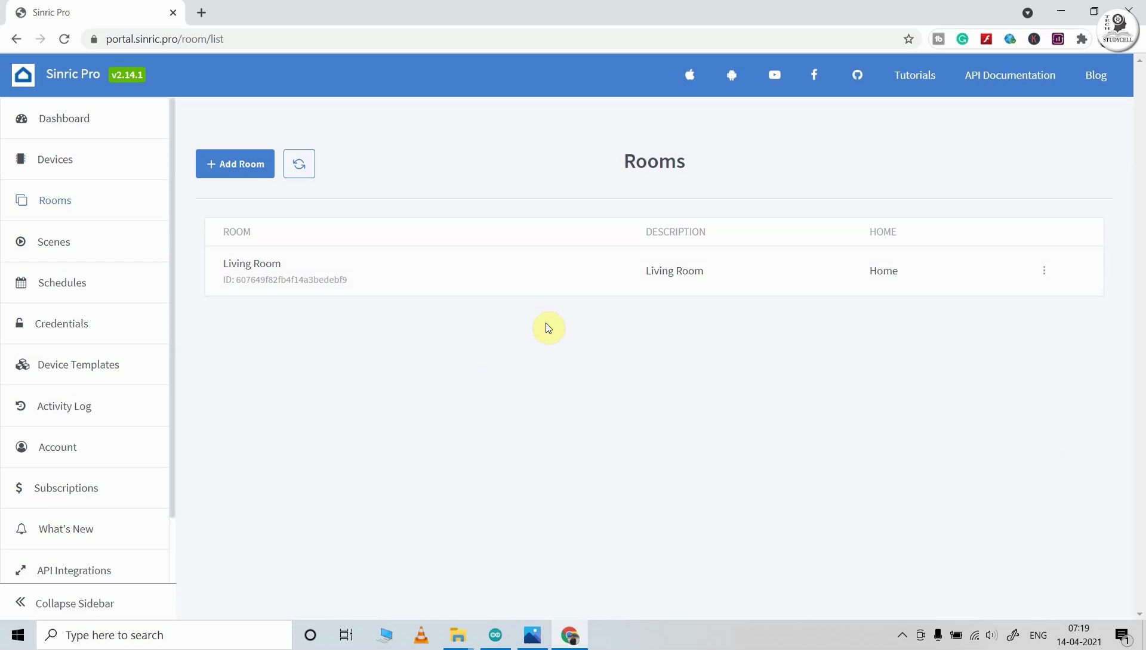1146x650 pixels.
Task: Open the Facebook icon in the header
Action: [x=814, y=75]
